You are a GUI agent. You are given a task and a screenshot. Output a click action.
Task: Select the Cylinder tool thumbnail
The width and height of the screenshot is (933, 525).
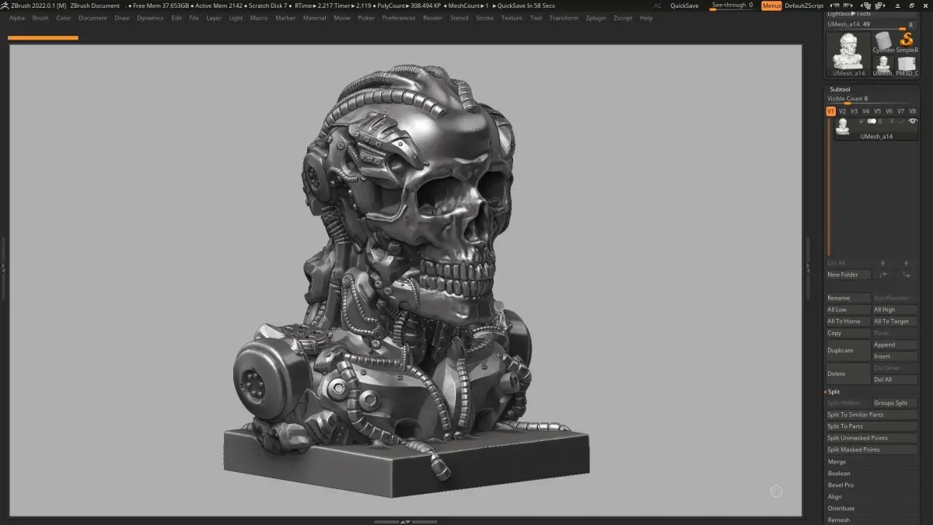click(883, 41)
